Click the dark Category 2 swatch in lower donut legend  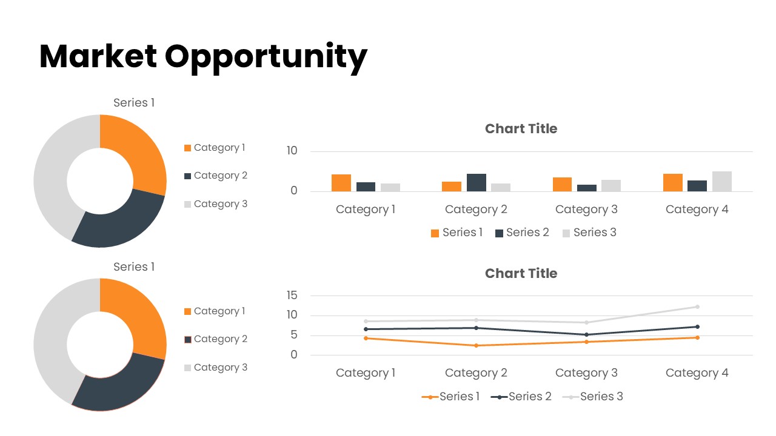(x=188, y=339)
